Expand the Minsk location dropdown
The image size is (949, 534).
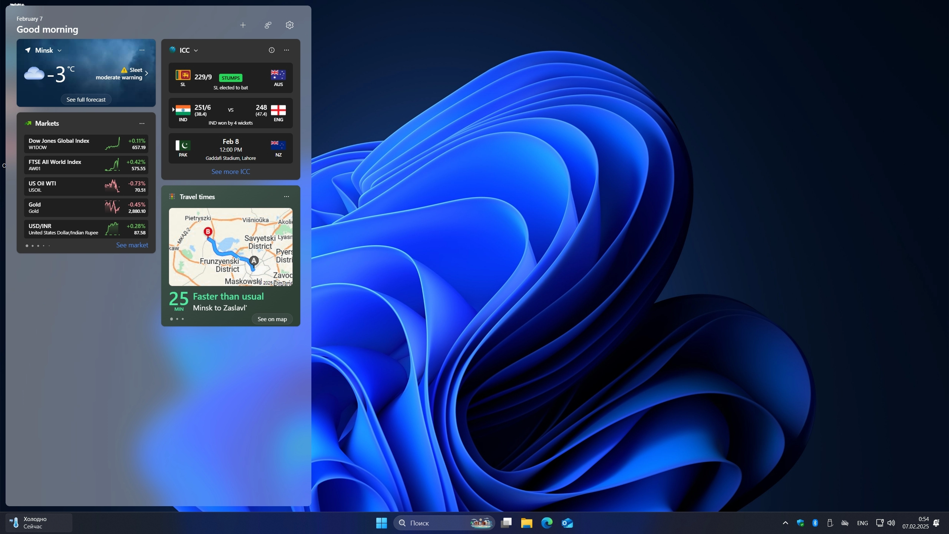pyautogui.click(x=59, y=50)
